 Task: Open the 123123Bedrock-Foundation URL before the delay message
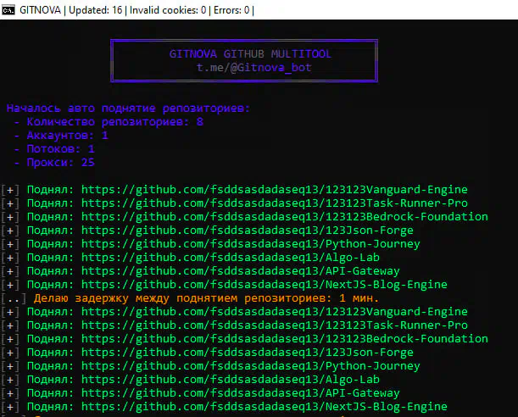285,217
